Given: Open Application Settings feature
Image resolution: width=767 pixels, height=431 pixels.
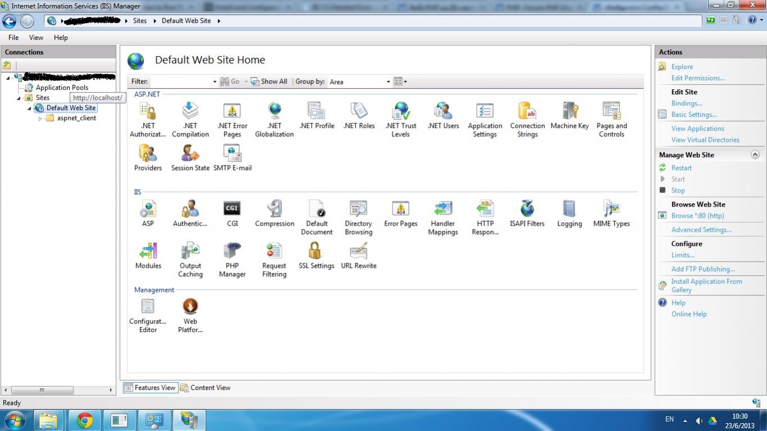Looking at the screenshot, I should (x=485, y=120).
